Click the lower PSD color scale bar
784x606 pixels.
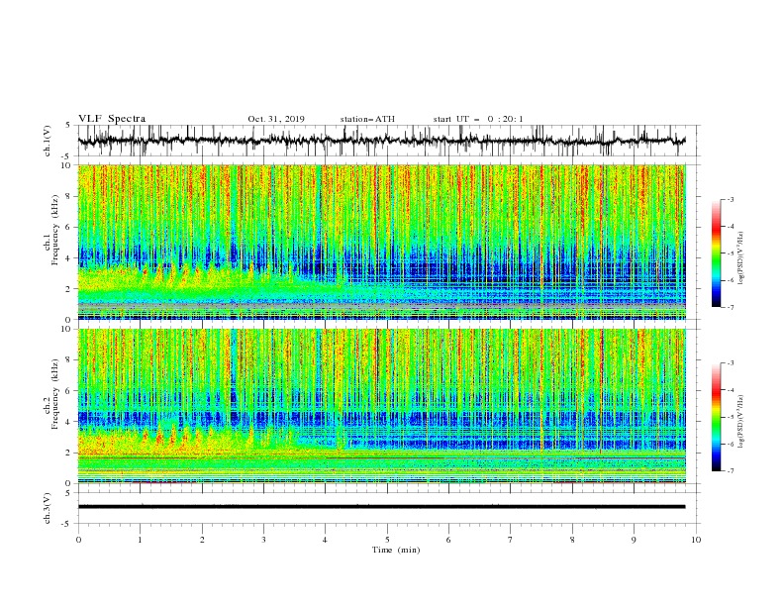pos(716,417)
